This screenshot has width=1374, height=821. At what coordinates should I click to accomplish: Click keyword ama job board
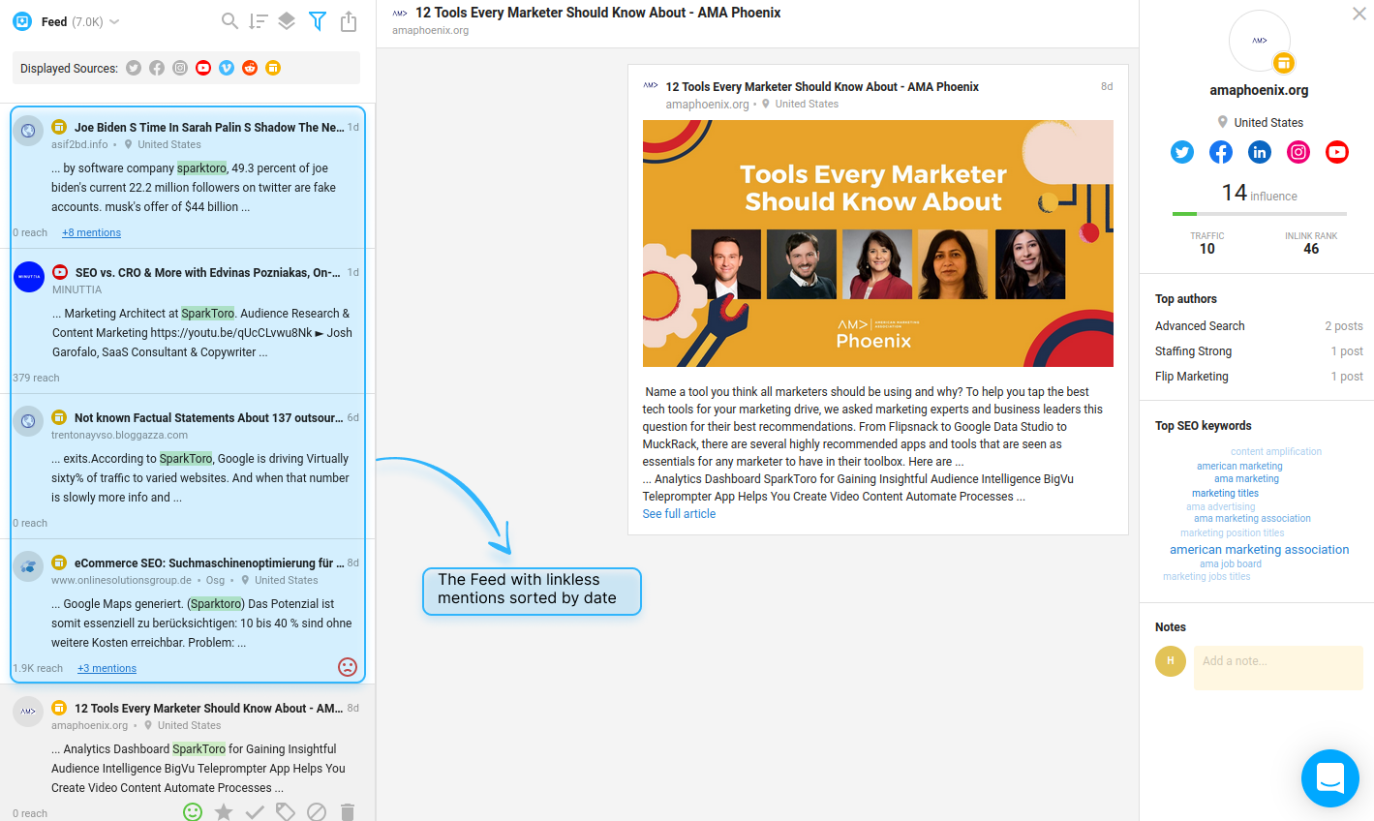pyautogui.click(x=1231, y=563)
